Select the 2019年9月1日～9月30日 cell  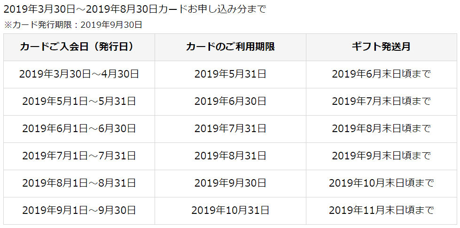[x=79, y=210]
